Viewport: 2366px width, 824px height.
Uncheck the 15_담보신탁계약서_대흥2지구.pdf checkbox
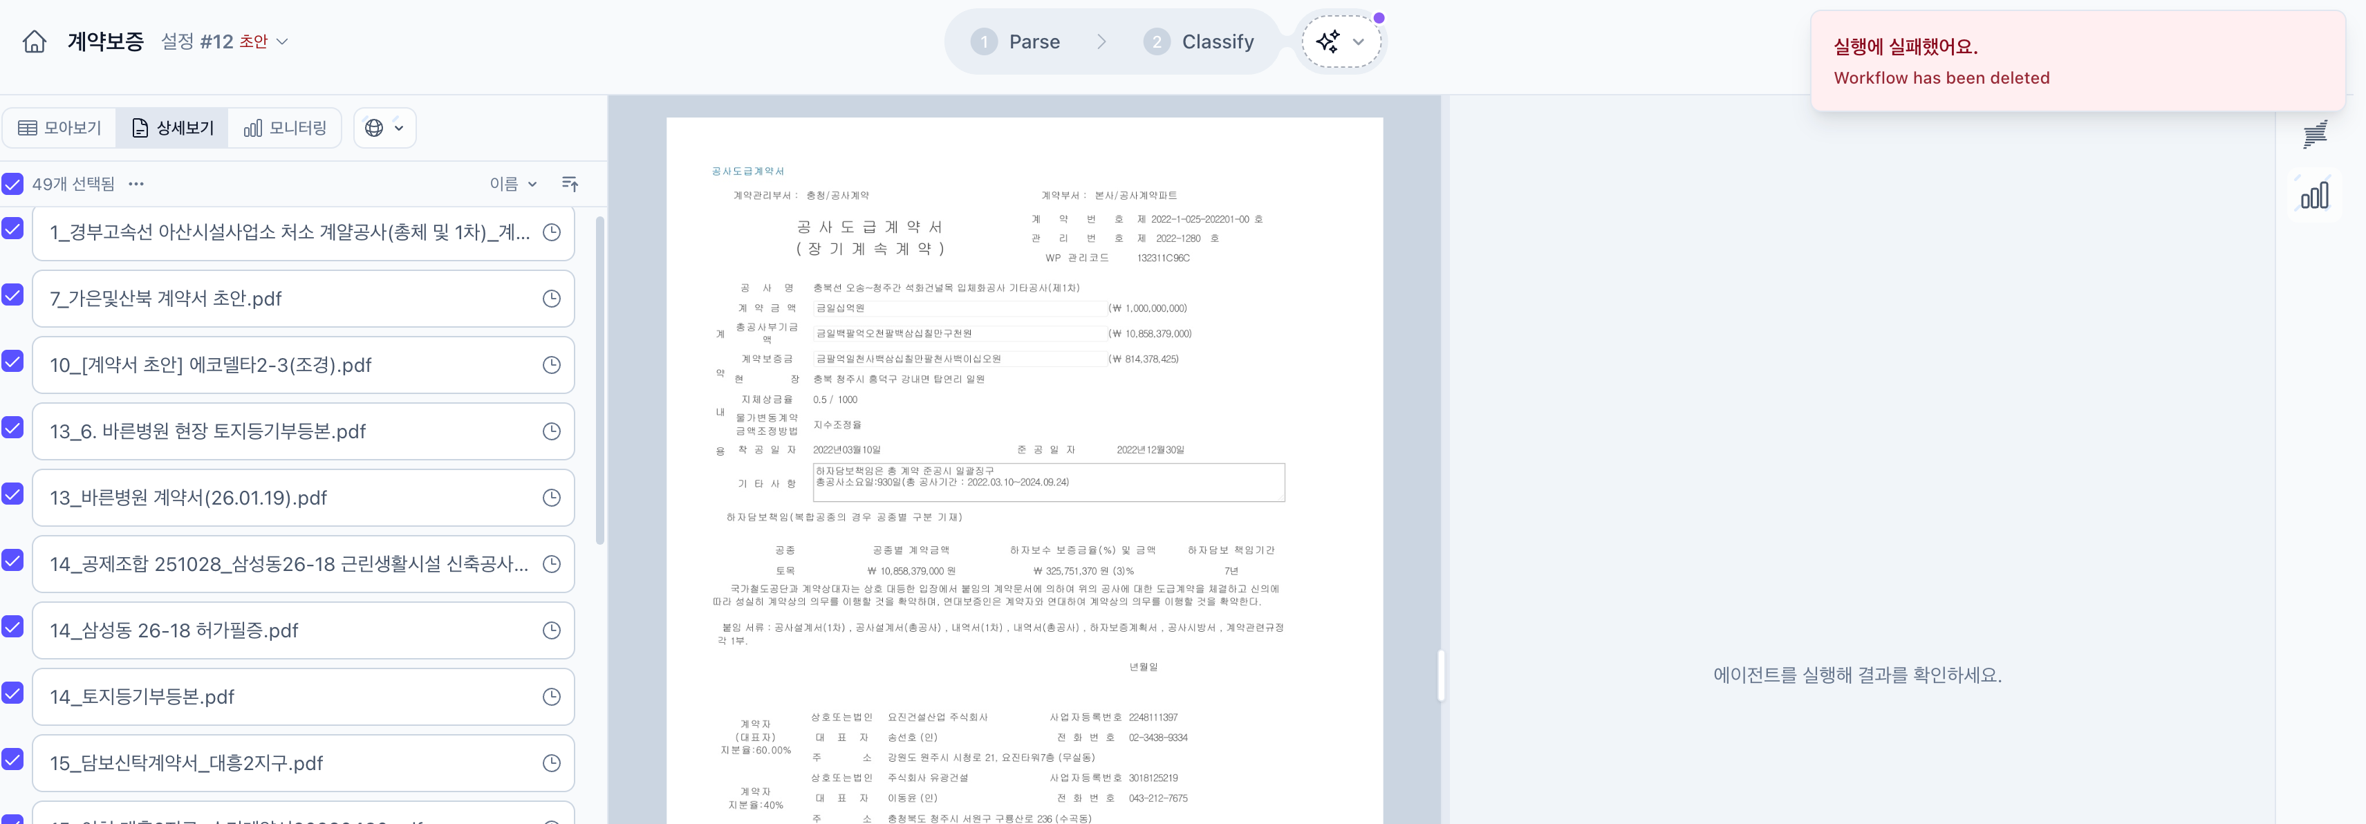(x=12, y=759)
